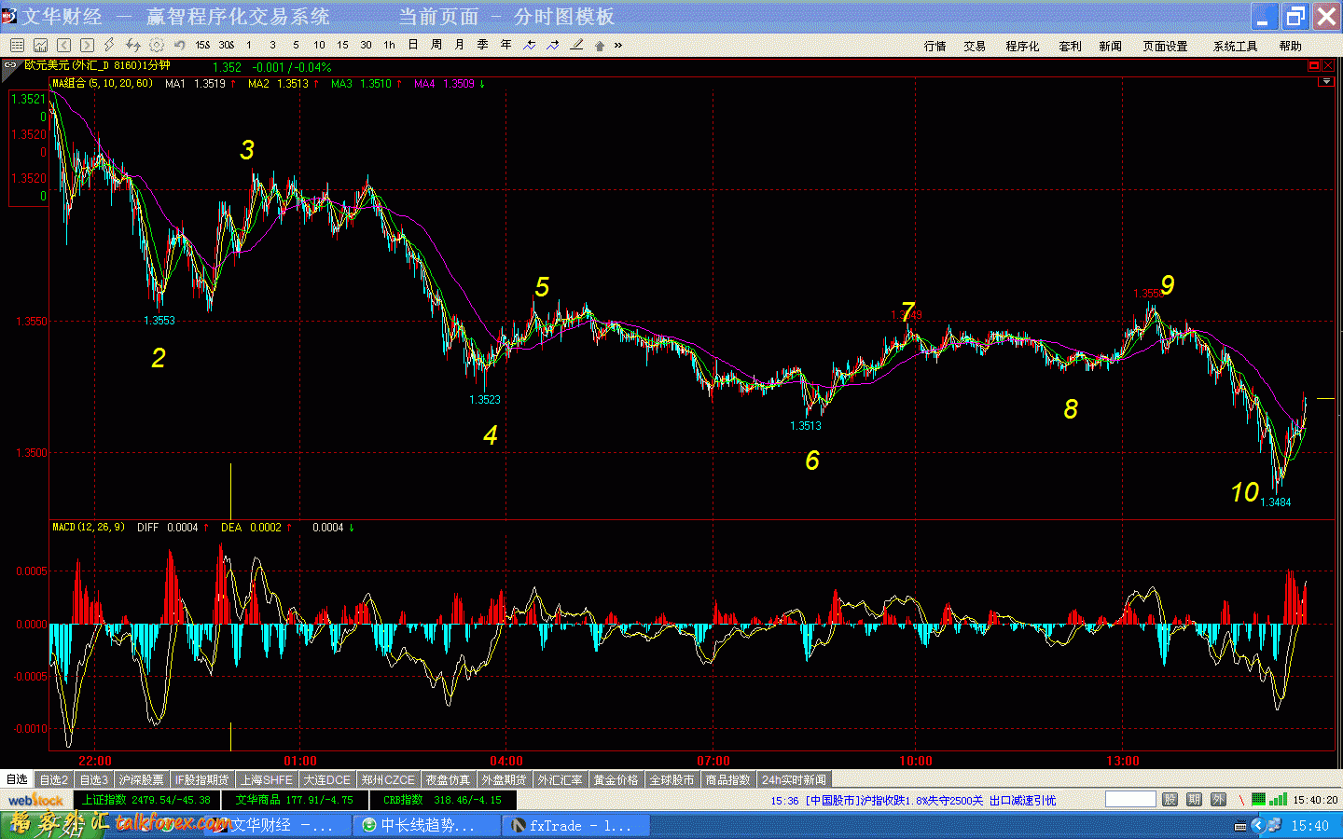The image size is (1343, 839).
Task: Switch to daily (日) period
Action: click(412, 45)
